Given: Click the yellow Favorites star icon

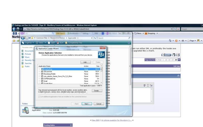Looking at the screenshot, I should (x=14, y=41).
